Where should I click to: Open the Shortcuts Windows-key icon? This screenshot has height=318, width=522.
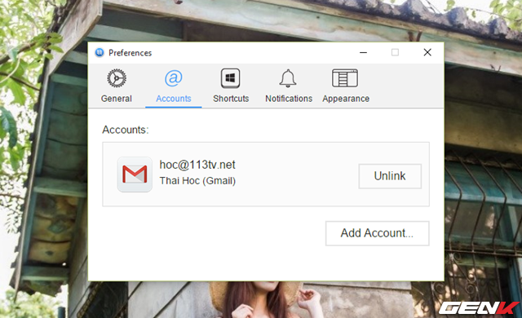click(230, 78)
